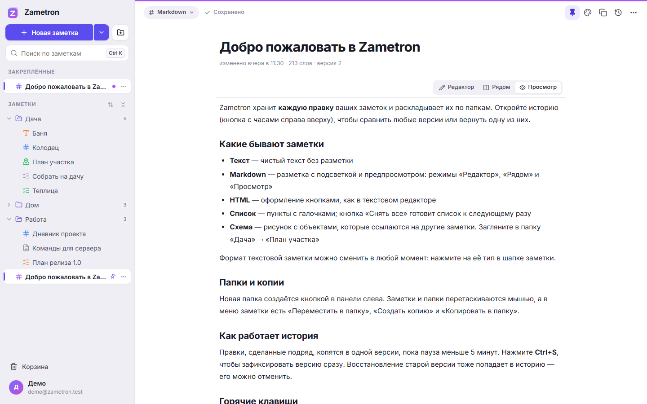Create a note with Новая заметка

49,32
